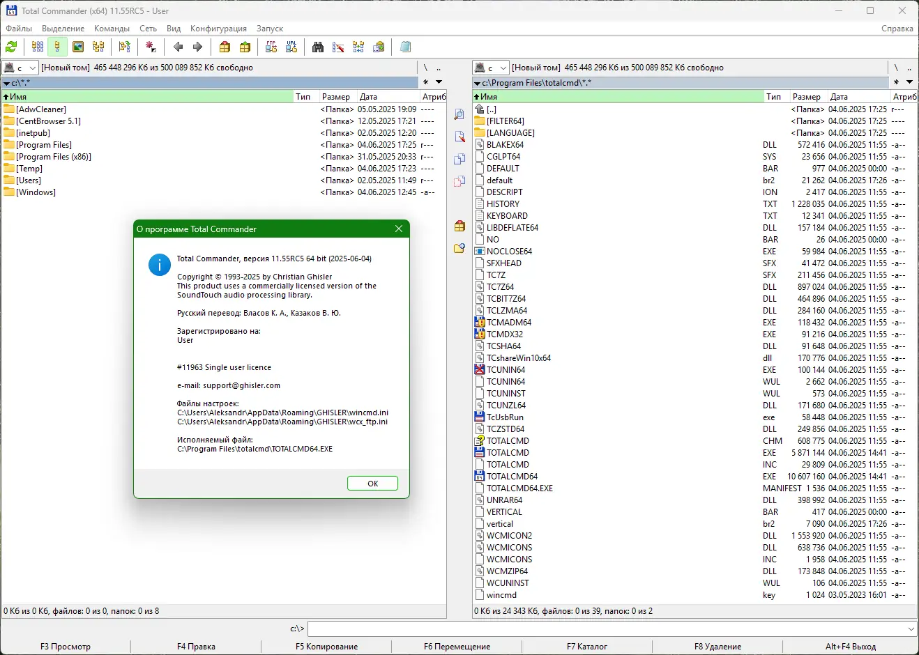Click the right panel parent directory '..' button
The height and width of the screenshot is (655, 919).
tap(909, 68)
